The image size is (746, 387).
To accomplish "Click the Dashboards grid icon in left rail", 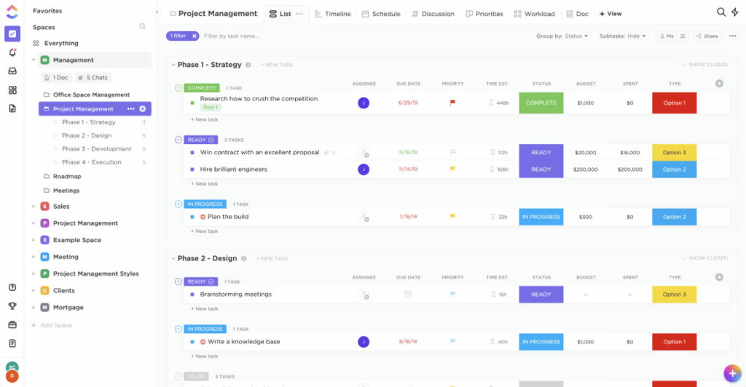I will 12,90.
